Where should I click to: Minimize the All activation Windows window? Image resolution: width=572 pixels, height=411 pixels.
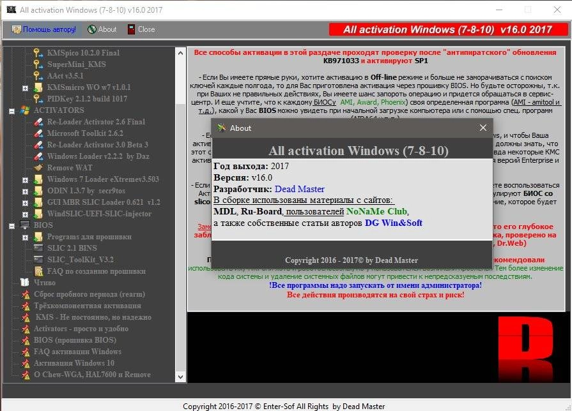pyautogui.click(x=499, y=10)
